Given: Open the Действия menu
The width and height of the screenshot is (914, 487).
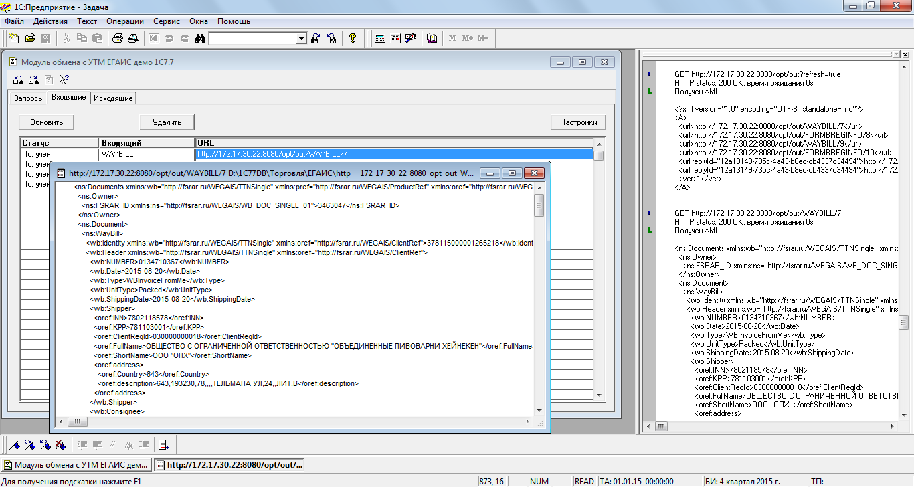Looking at the screenshot, I should click(x=50, y=21).
